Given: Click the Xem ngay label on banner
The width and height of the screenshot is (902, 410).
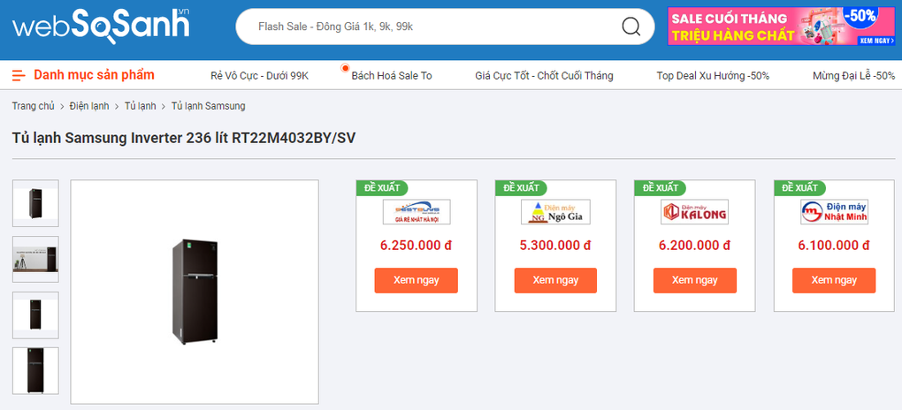Looking at the screenshot, I should (876, 41).
